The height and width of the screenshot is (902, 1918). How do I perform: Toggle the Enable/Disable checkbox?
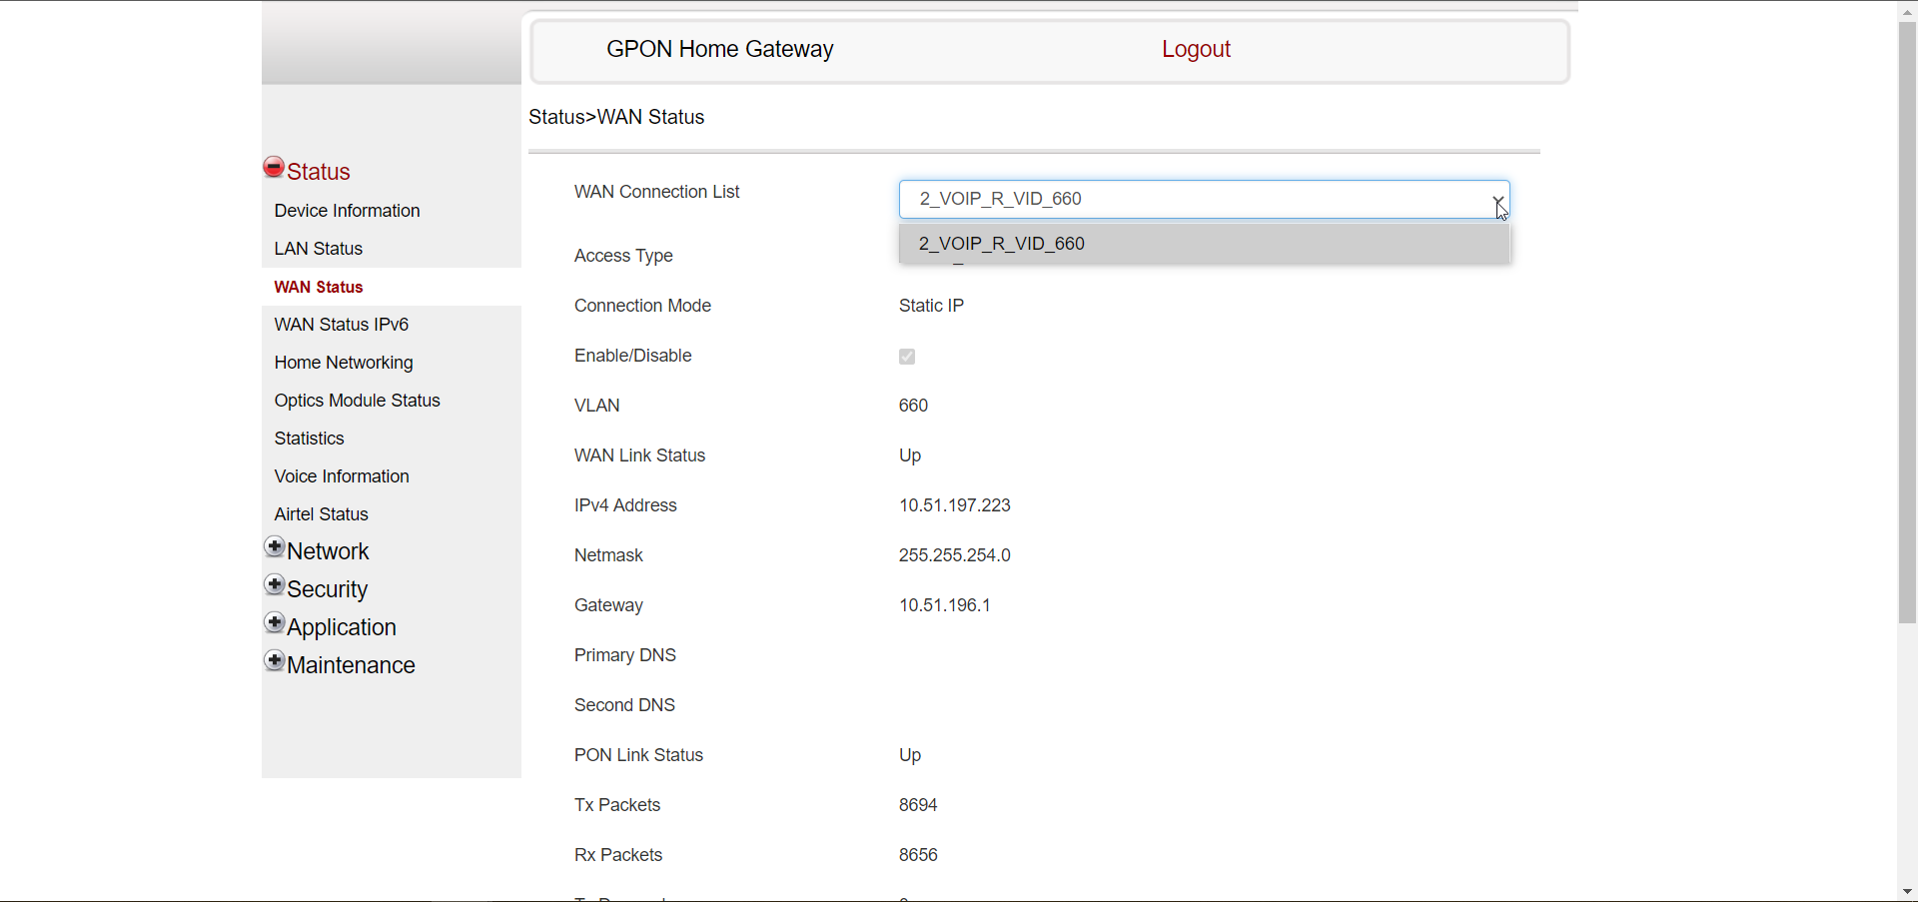(x=907, y=357)
